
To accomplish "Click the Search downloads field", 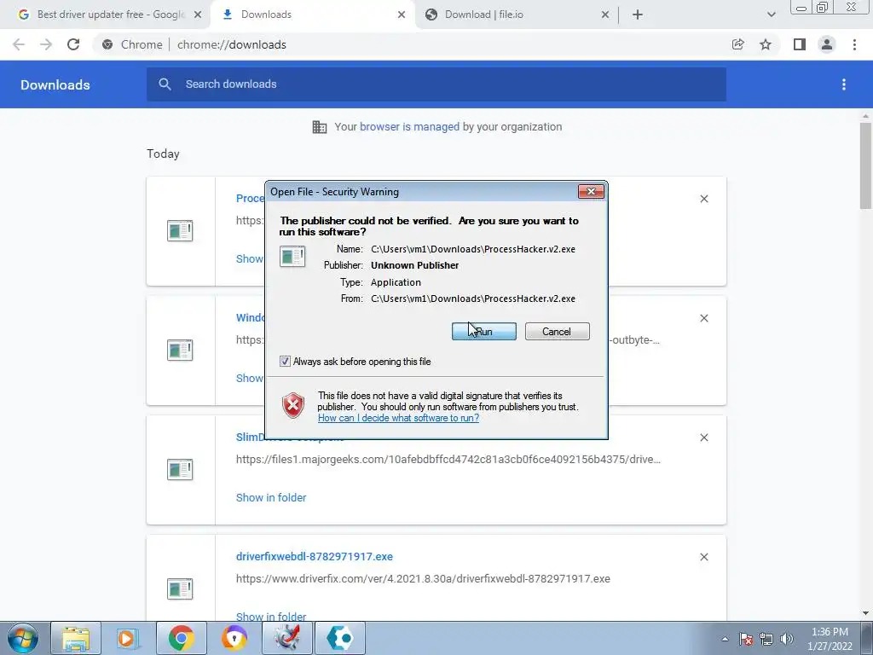I will (436, 84).
